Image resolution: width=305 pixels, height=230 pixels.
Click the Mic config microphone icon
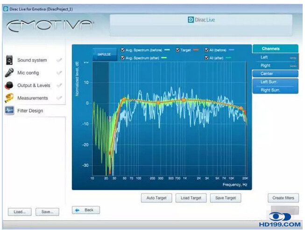[9, 72]
